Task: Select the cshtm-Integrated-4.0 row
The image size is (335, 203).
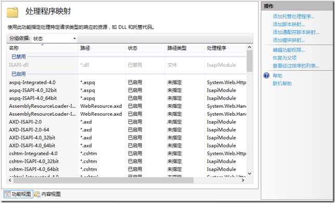Action: coord(127,153)
